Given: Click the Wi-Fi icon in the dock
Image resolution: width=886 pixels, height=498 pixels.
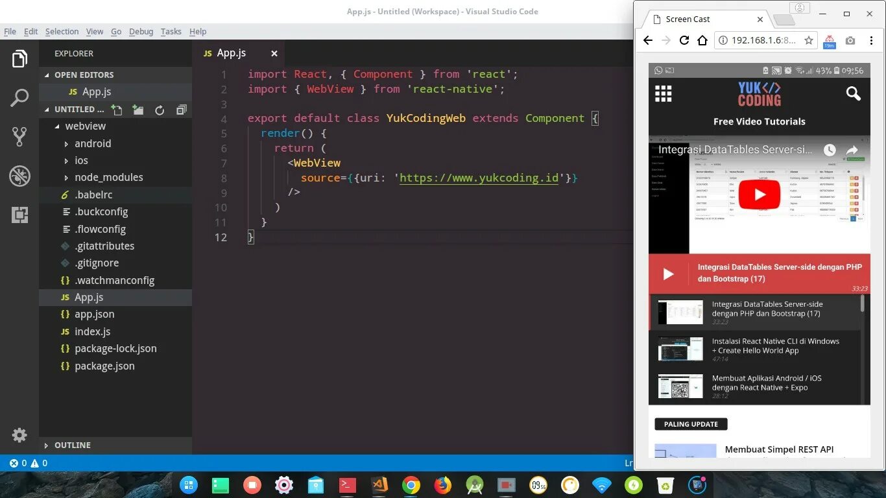Looking at the screenshot, I should [x=602, y=484].
